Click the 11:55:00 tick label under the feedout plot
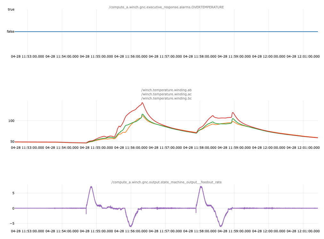Viewport: 324px width, 239px height. pos(96,231)
